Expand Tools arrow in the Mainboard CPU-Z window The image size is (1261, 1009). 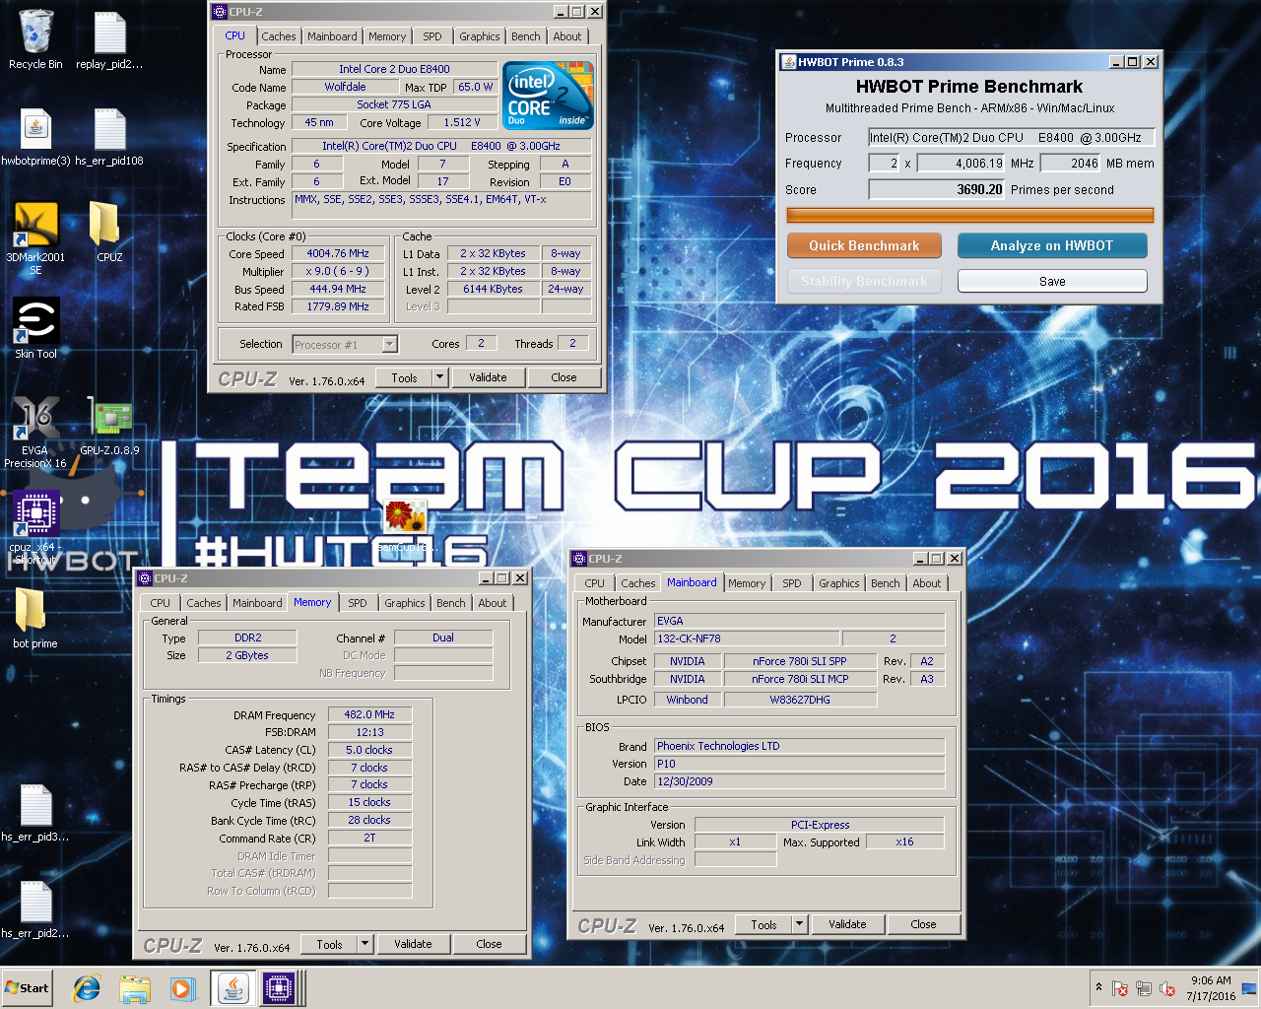(799, 924)
